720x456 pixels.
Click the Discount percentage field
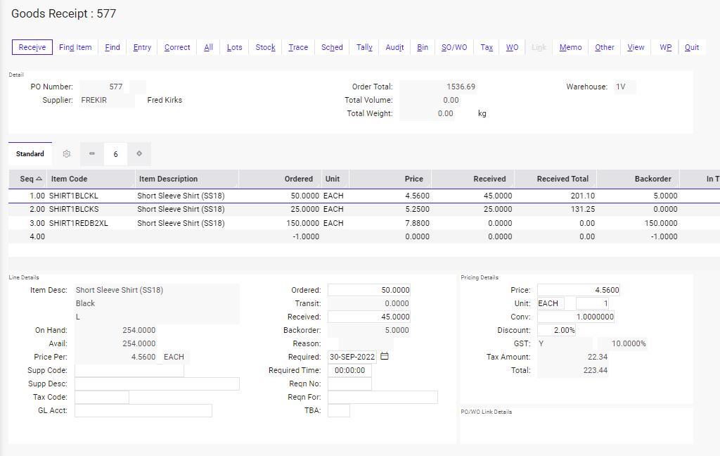tap(554, 330)
